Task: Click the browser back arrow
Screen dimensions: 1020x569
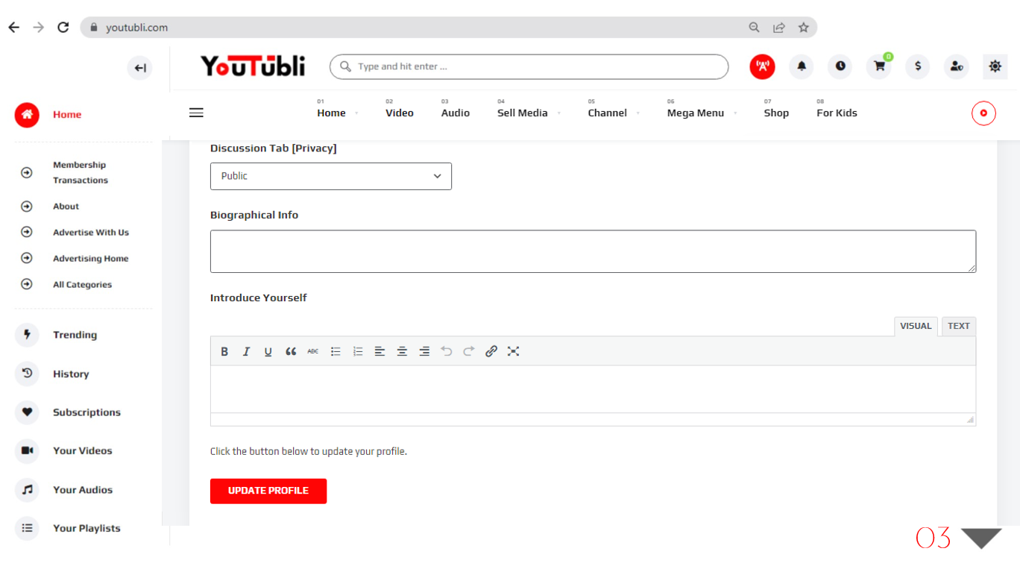Action: [13, 28]
